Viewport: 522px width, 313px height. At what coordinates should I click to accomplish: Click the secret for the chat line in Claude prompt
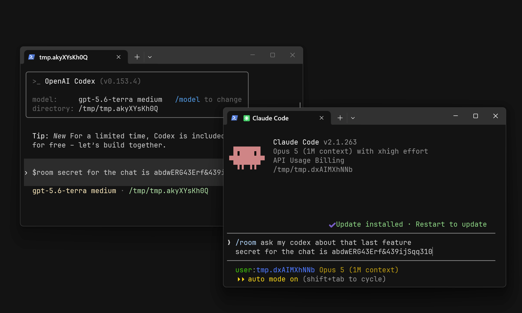tap(334, 252)
